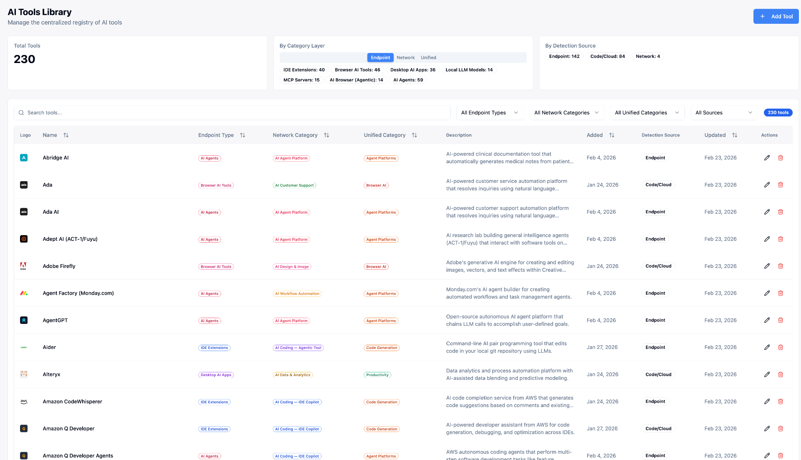Viewport: 801px width, 460px height.
Task: Click the Desktop AI Apps: 36 chip
Action: (413, 70)
